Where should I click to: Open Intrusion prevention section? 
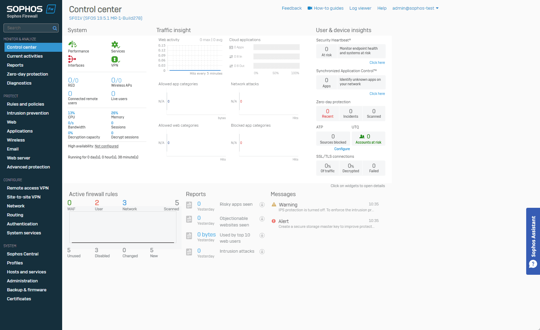tap(28, 113)
